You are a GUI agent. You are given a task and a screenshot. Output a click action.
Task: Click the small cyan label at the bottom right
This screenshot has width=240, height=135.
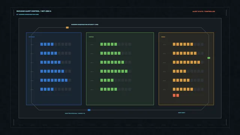[x=181, y=113]
